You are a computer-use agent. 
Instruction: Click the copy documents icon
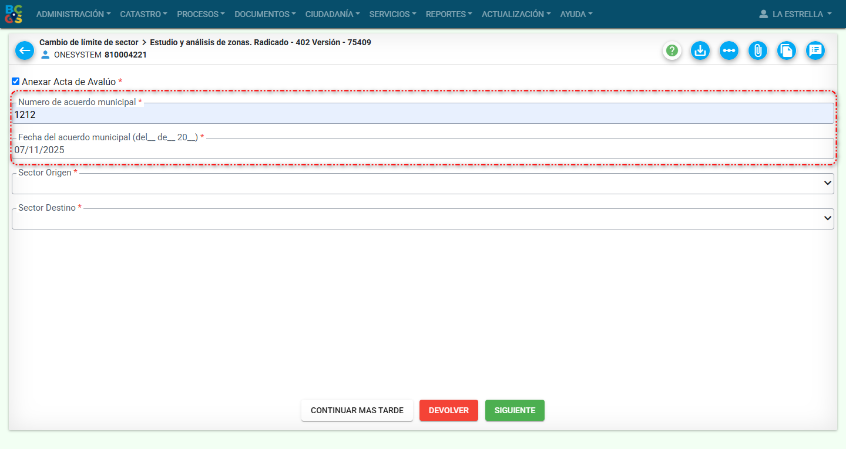coord(787,51)
